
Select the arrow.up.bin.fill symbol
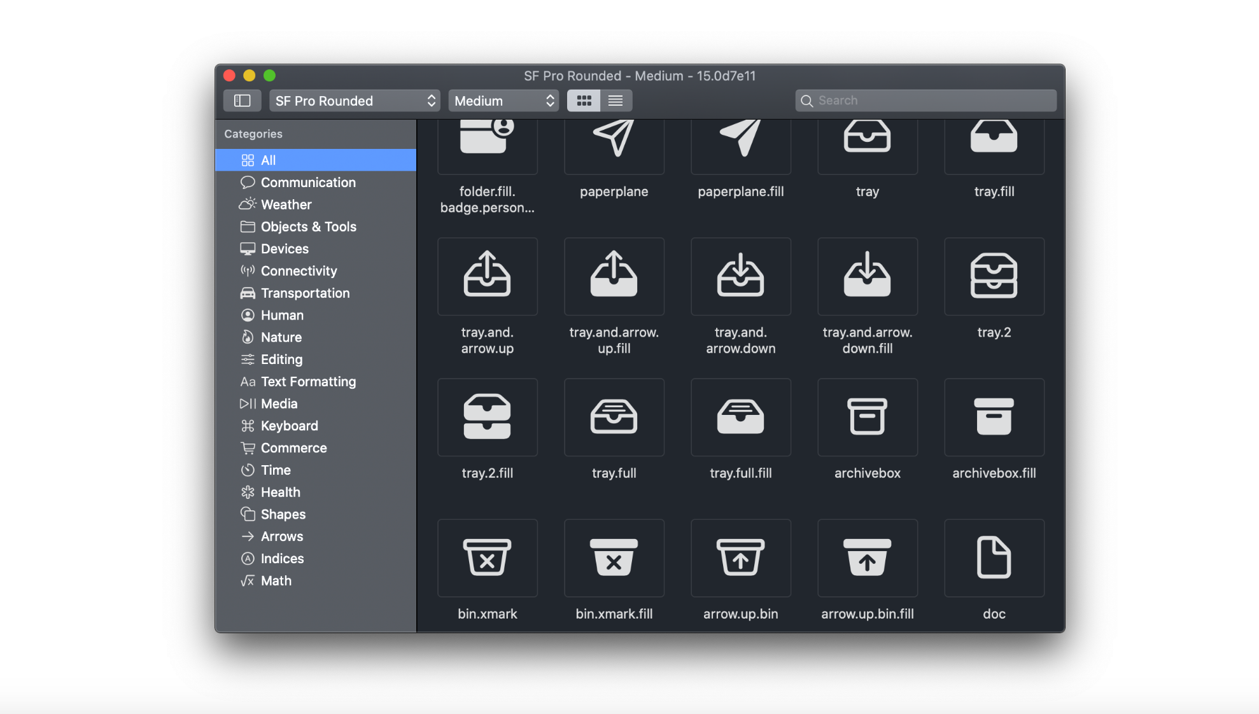[x=868, y=558]
